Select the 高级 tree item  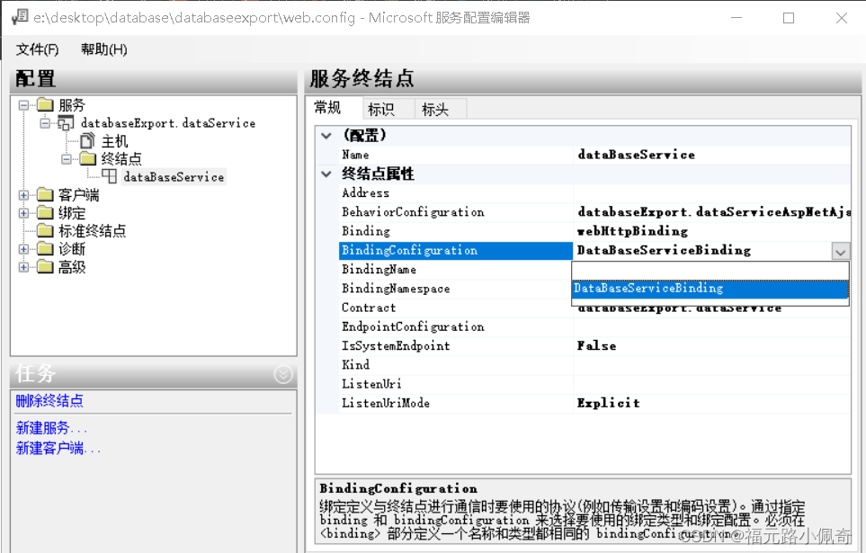[x=72, y=267]
